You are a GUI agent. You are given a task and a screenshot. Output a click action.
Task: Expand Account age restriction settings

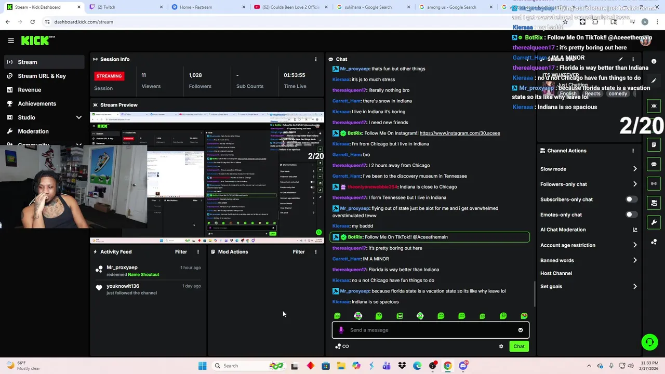635,245
